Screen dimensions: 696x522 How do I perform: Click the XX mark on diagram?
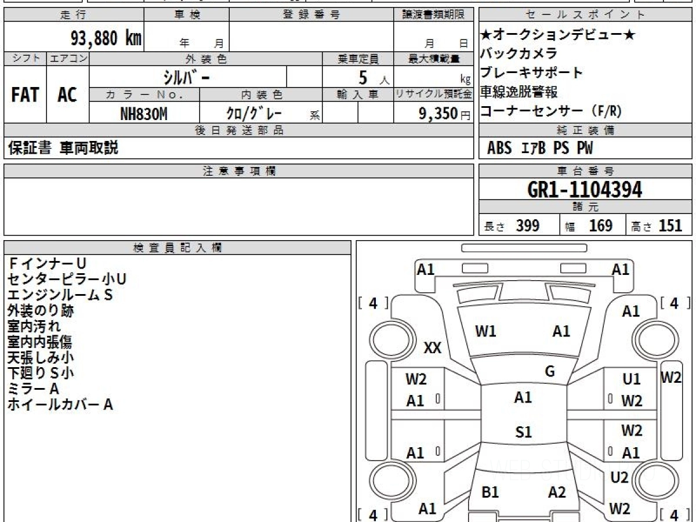[433, 348]
